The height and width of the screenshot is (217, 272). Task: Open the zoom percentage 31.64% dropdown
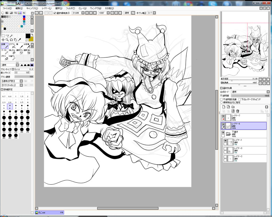point(83,13)
